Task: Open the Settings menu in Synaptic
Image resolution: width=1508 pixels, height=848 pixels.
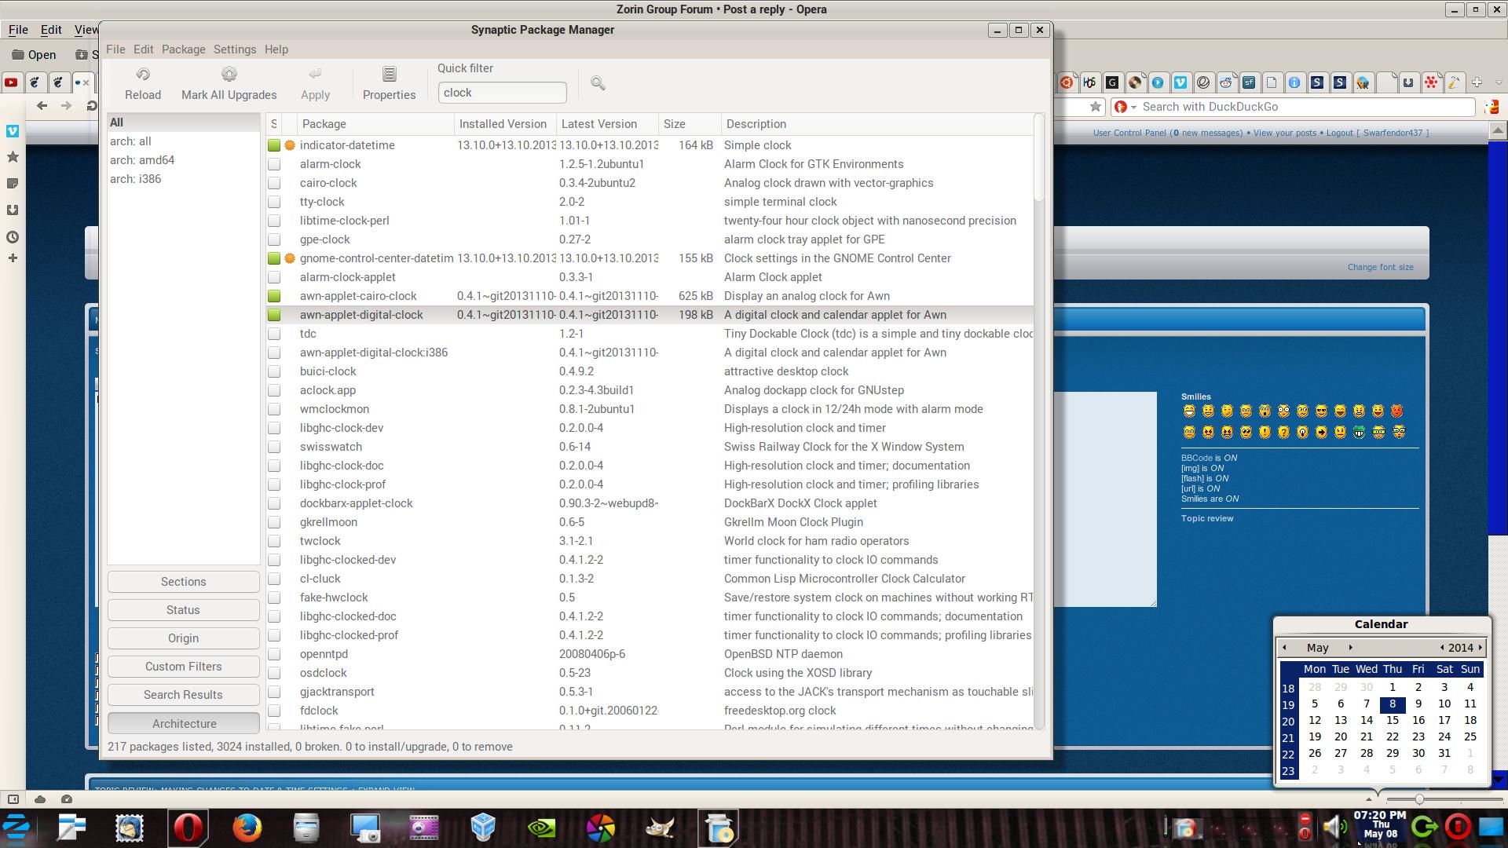Action: 234,49
